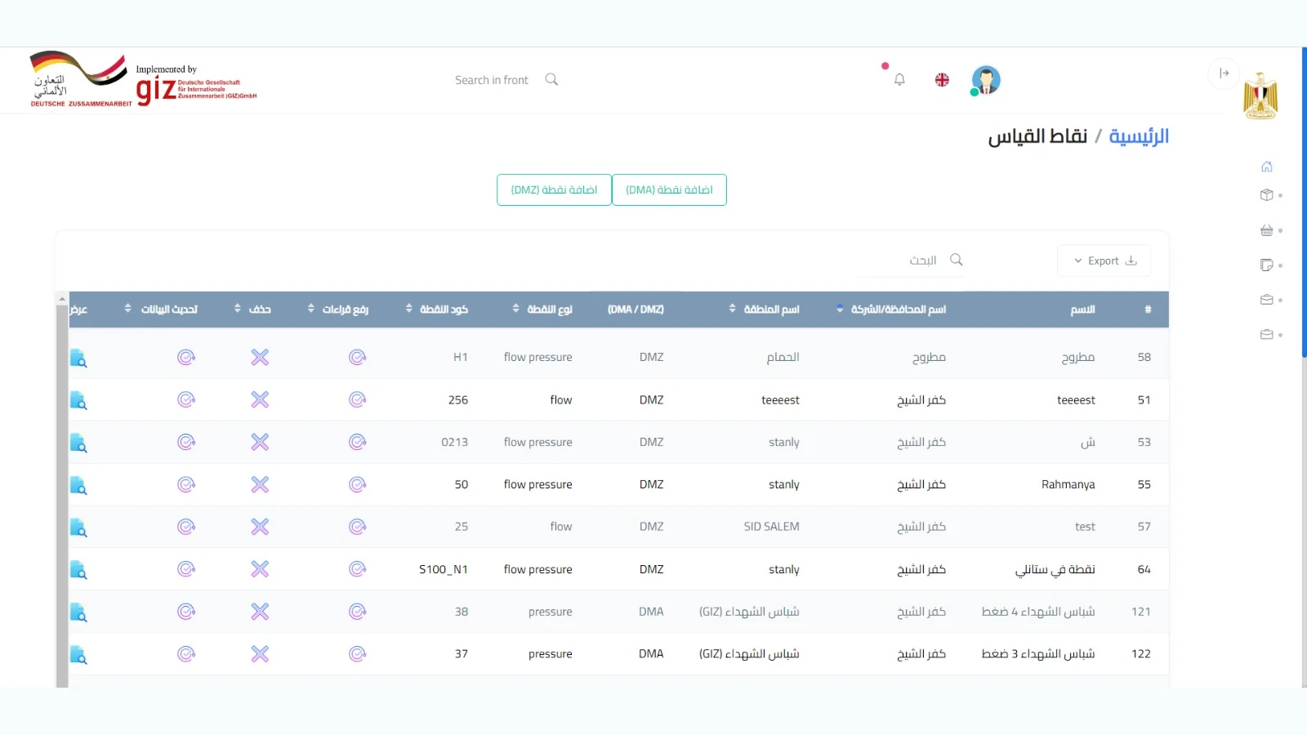Focus the table search input field
This screenshot has width=1307, height=735.
pyautogui.click(x=911, y=261)
